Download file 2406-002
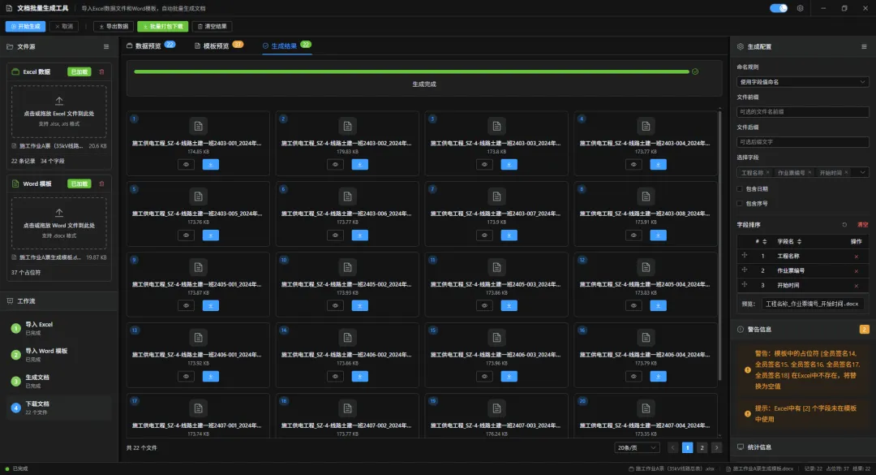876x475 pixels. pos(360,377)
